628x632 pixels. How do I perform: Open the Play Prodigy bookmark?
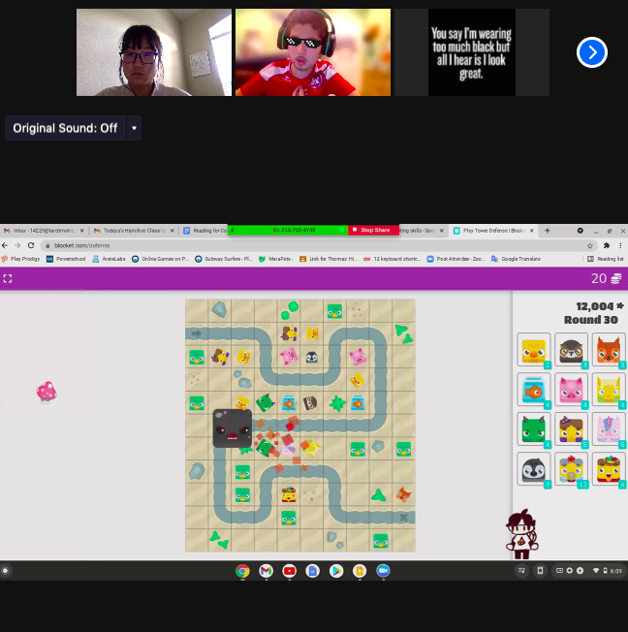point(20,259)
